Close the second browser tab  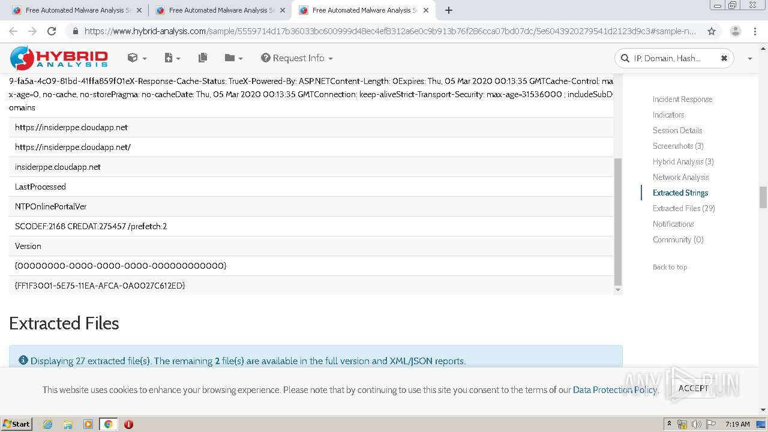pyautogui.click(x=283, y=10)
